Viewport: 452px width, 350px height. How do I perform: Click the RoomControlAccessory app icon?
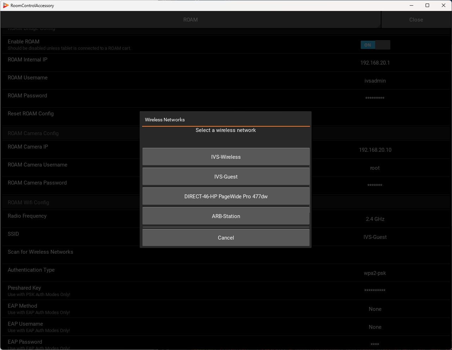pyautogui.click(x=6, y=5)
